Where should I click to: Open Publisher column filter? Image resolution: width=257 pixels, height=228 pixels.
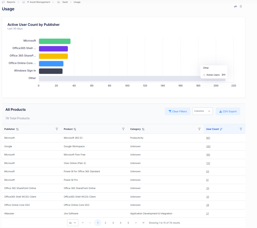coord(57,129)
